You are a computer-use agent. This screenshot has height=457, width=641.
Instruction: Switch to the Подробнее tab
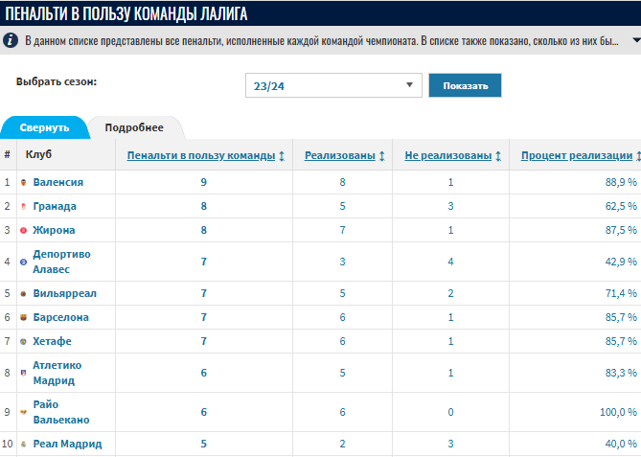coord(134,127)
